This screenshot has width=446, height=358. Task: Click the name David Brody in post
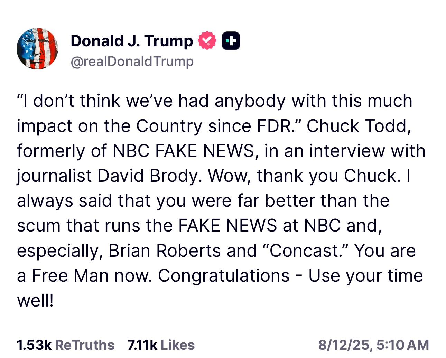[x=149, y=176]
